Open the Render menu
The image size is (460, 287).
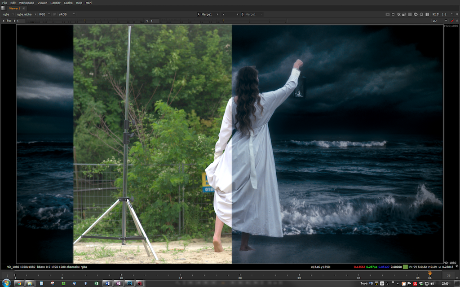[x=55, y=3]
